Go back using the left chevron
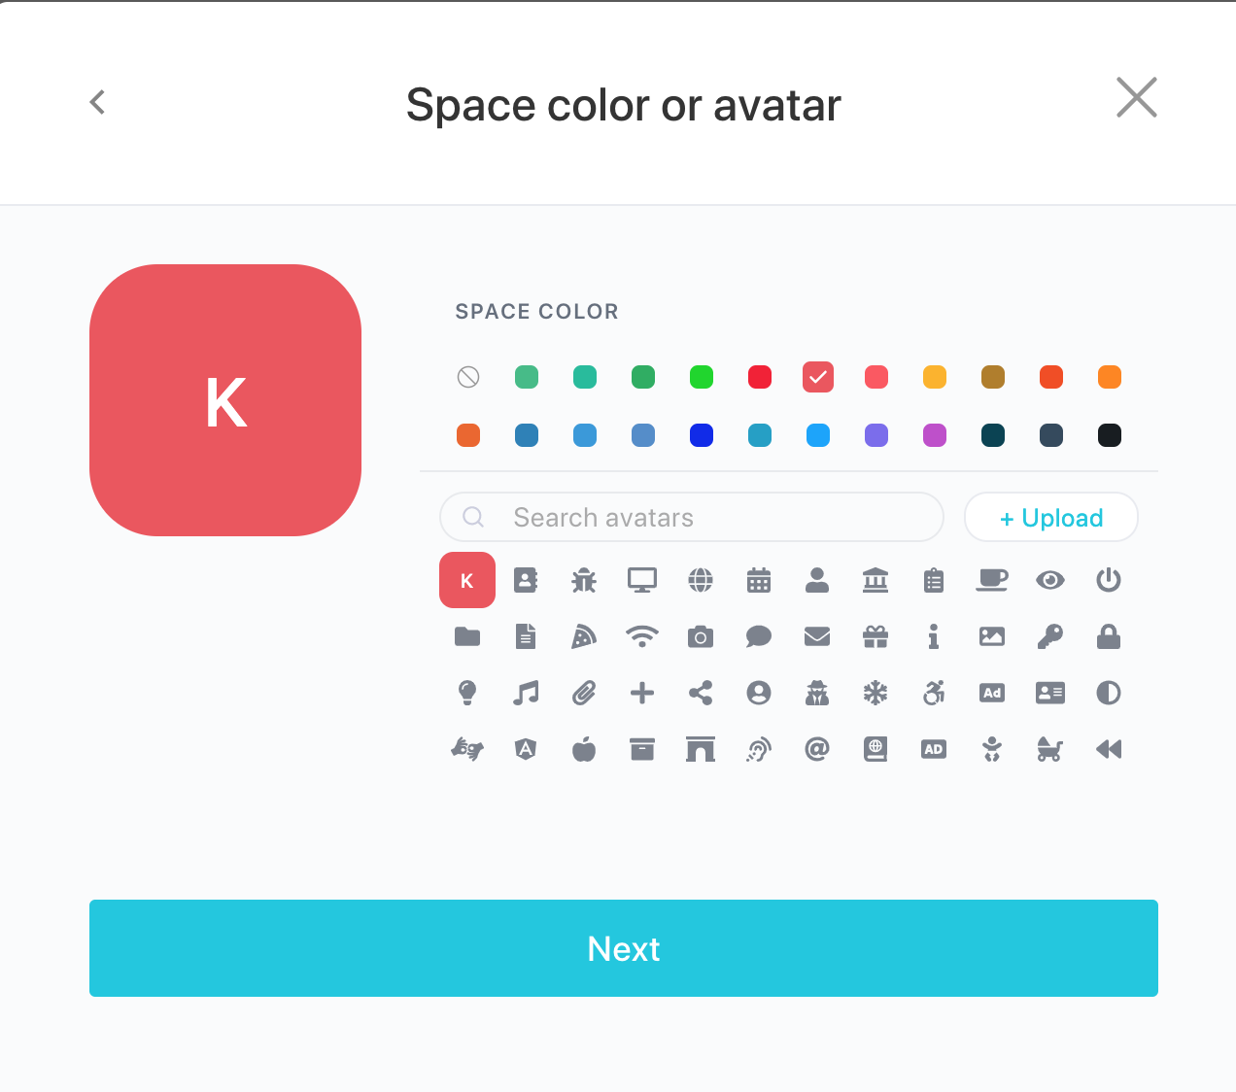1236x1092 pixels. (x=97, y=102)
